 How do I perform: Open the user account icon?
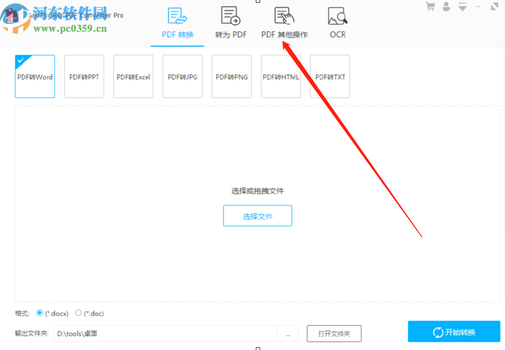447,7
